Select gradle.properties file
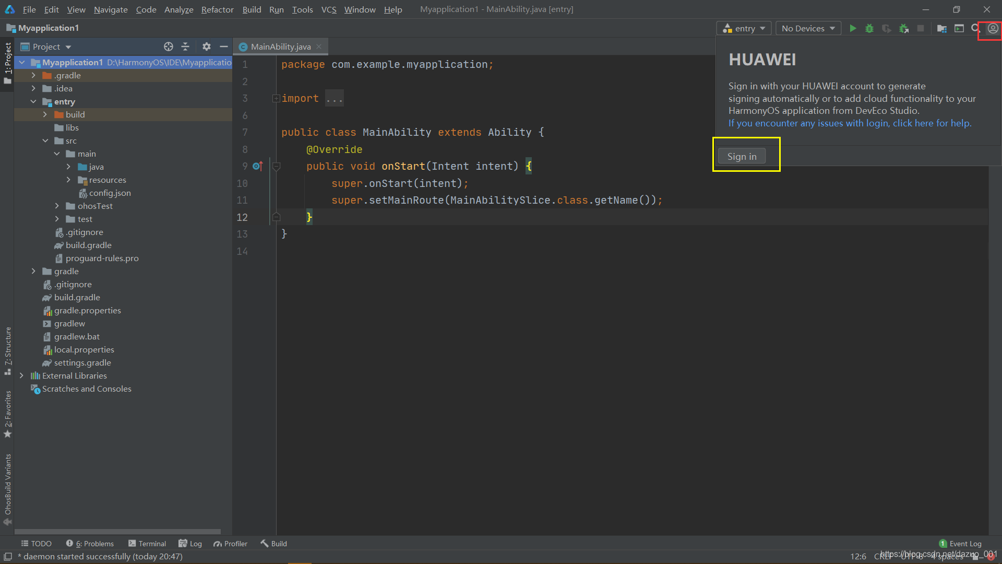 (87, 310)
